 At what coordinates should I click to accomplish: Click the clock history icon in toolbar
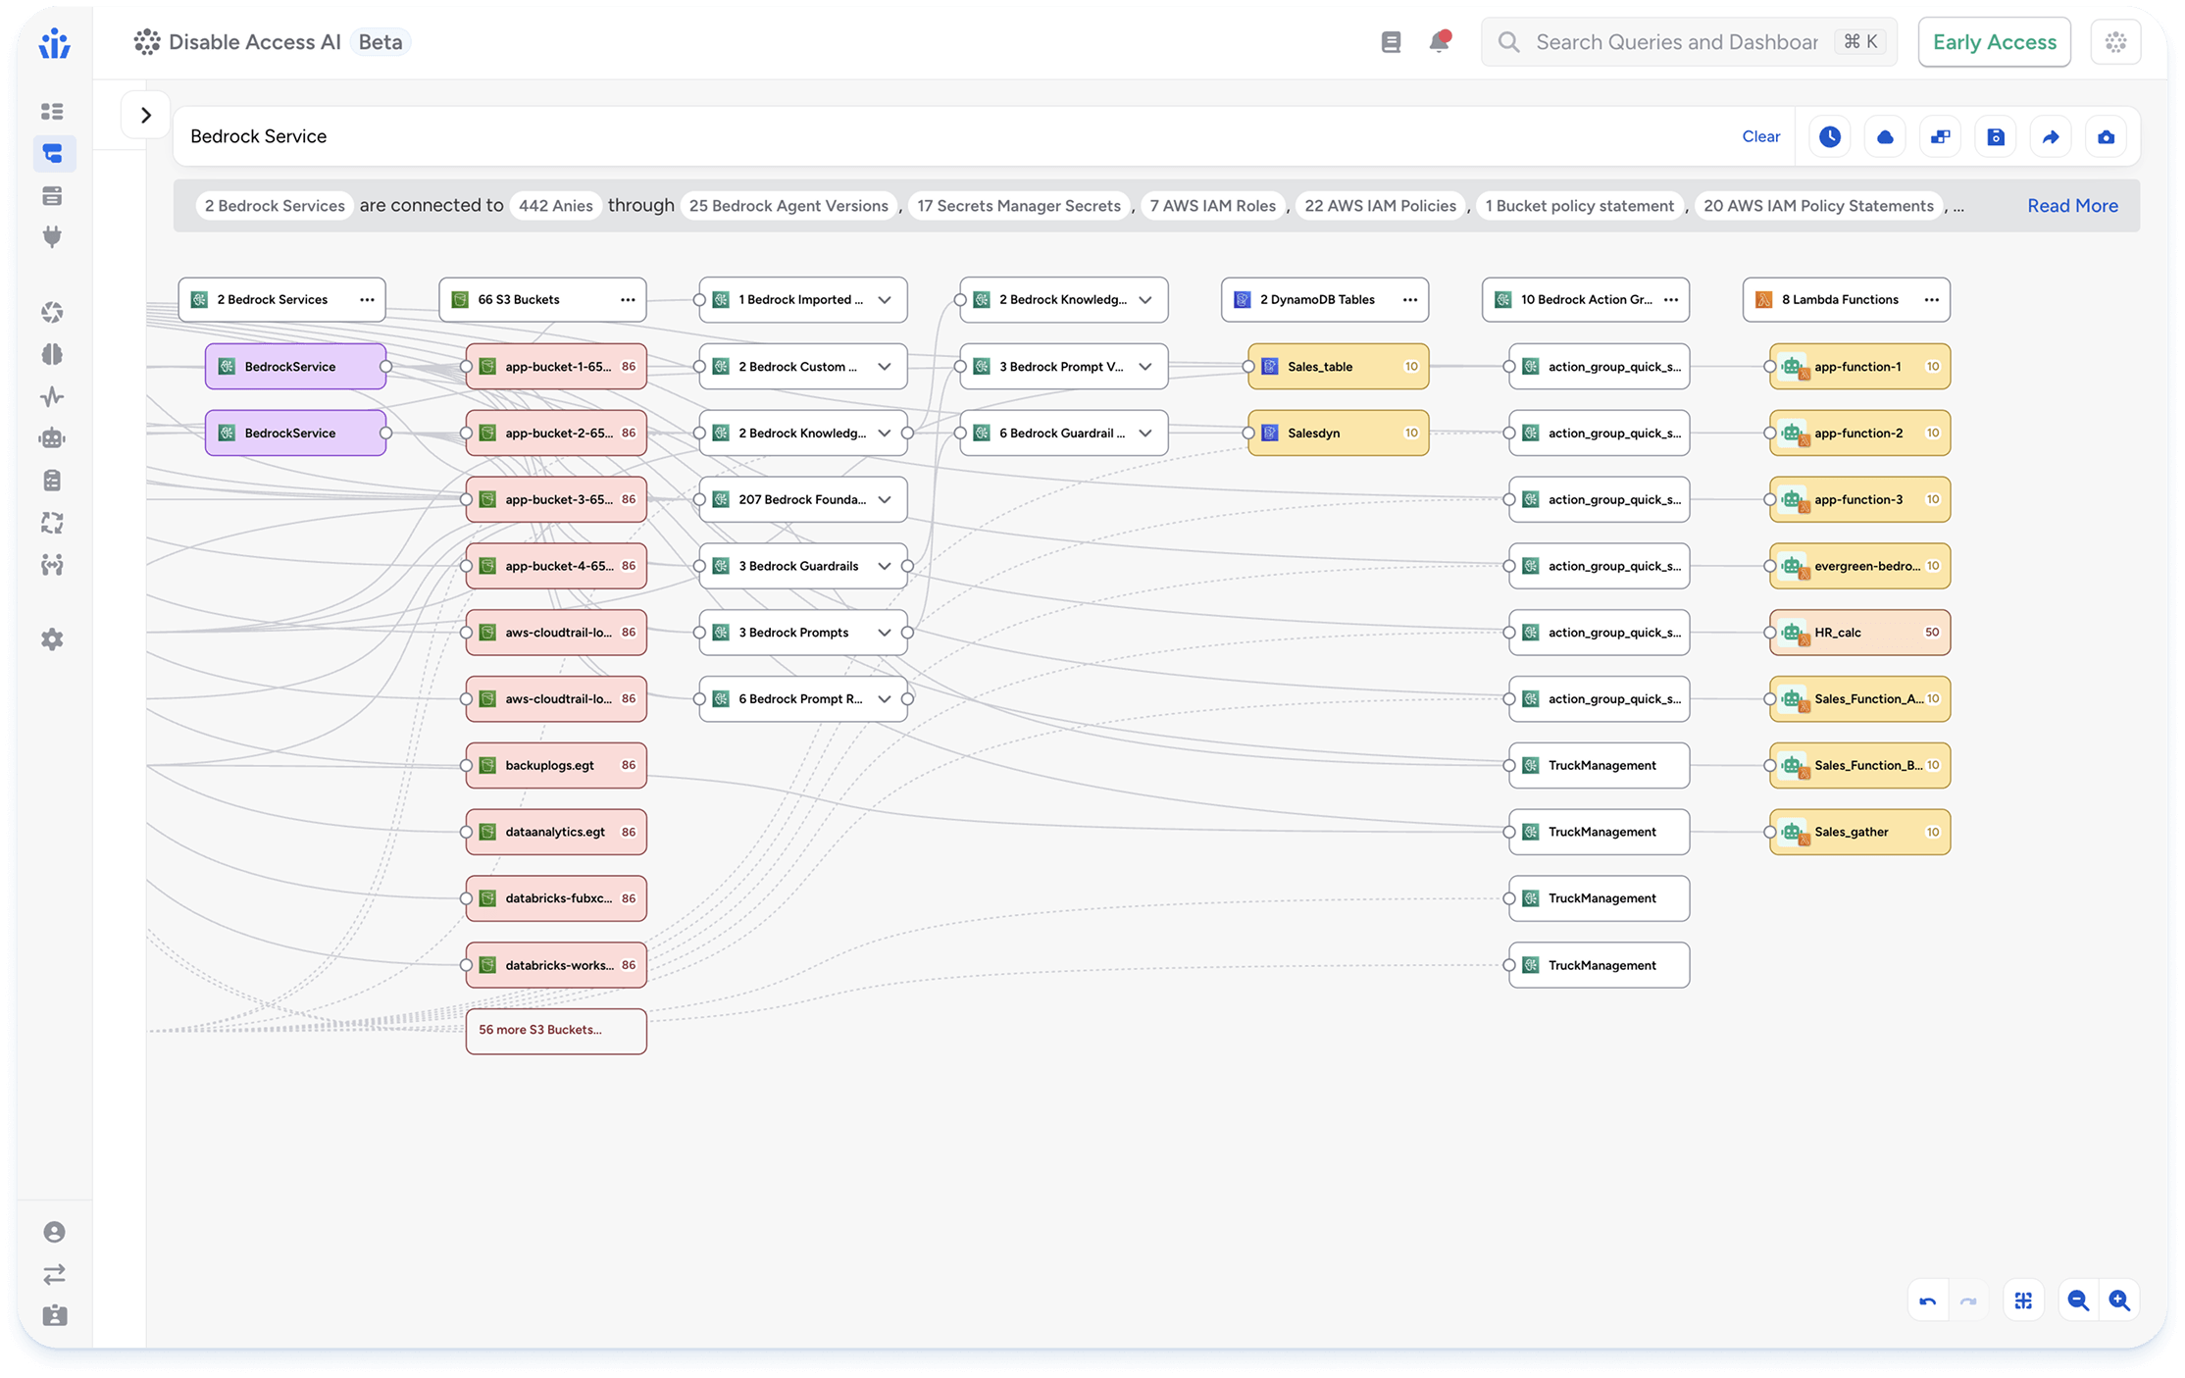pyautogui.click(x=1829, y=136)
